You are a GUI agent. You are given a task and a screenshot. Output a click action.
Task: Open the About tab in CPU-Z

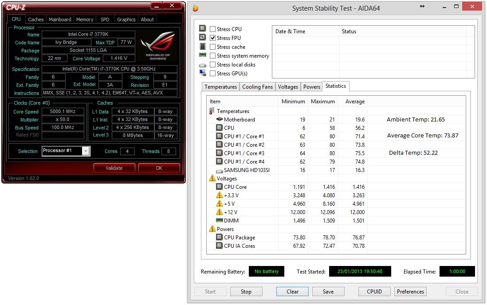[x=147, y=19]
